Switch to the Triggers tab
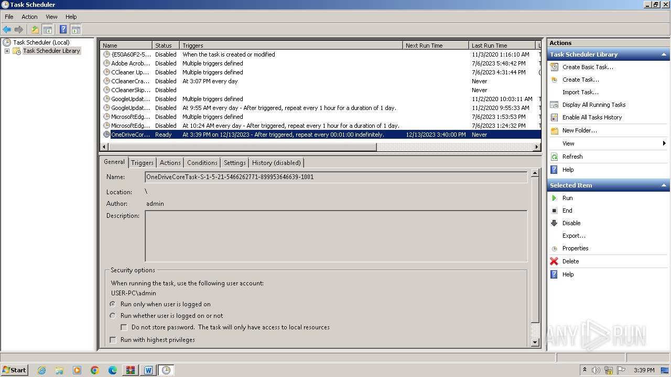The image size is (671, 377). 142,163
